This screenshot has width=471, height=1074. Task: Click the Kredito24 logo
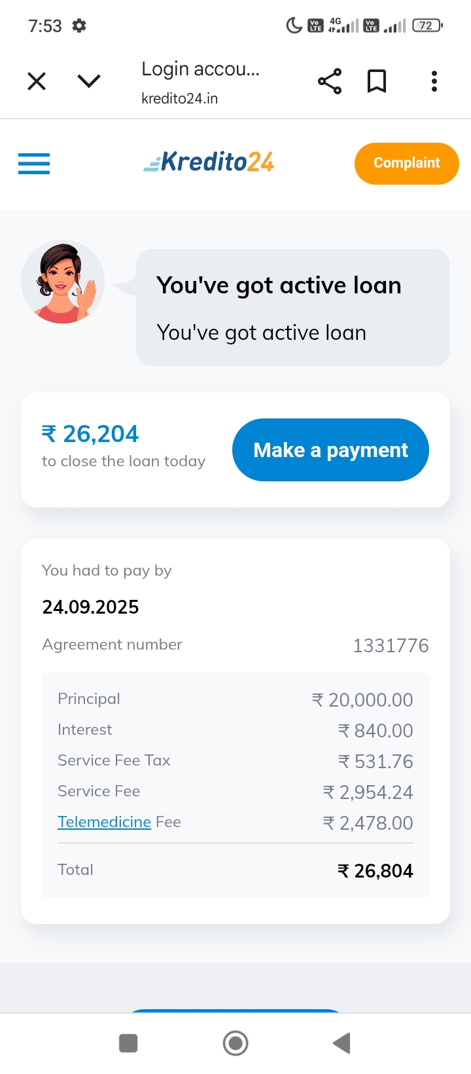pyautogui.click(x=209, y=162)
